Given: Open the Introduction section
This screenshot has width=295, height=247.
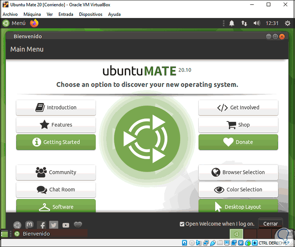Looking at the screenshot, I should pos(56,108).
